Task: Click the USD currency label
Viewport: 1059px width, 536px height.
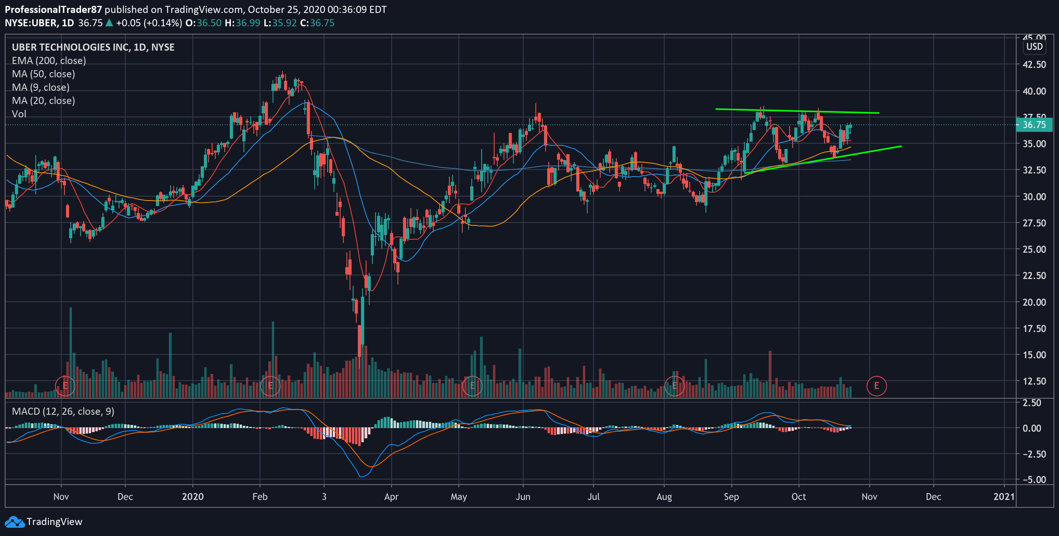Action: [1034, 46]
